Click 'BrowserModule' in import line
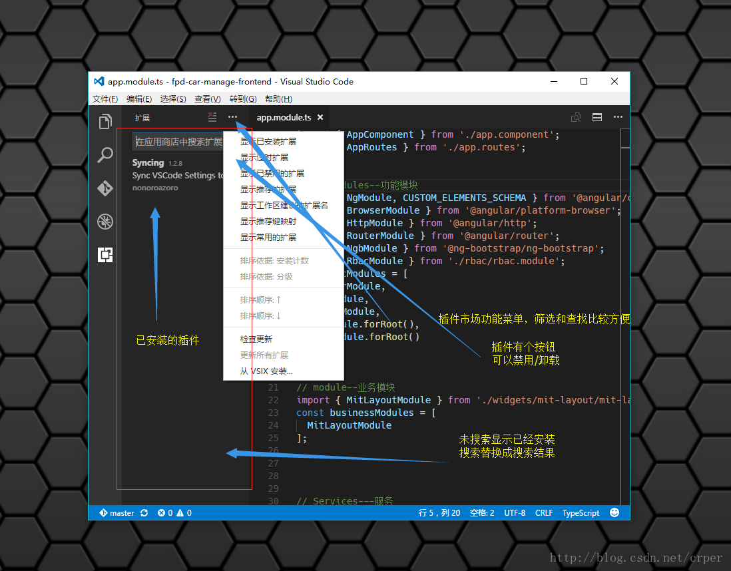 [383, 210]
